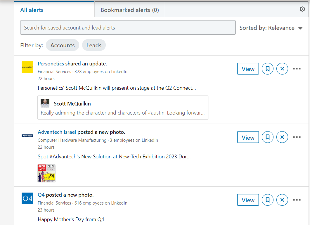The height and width of the screenshot is (225, 310).
Task: Filter alerts by Accounts
Action: click(63, 45)
